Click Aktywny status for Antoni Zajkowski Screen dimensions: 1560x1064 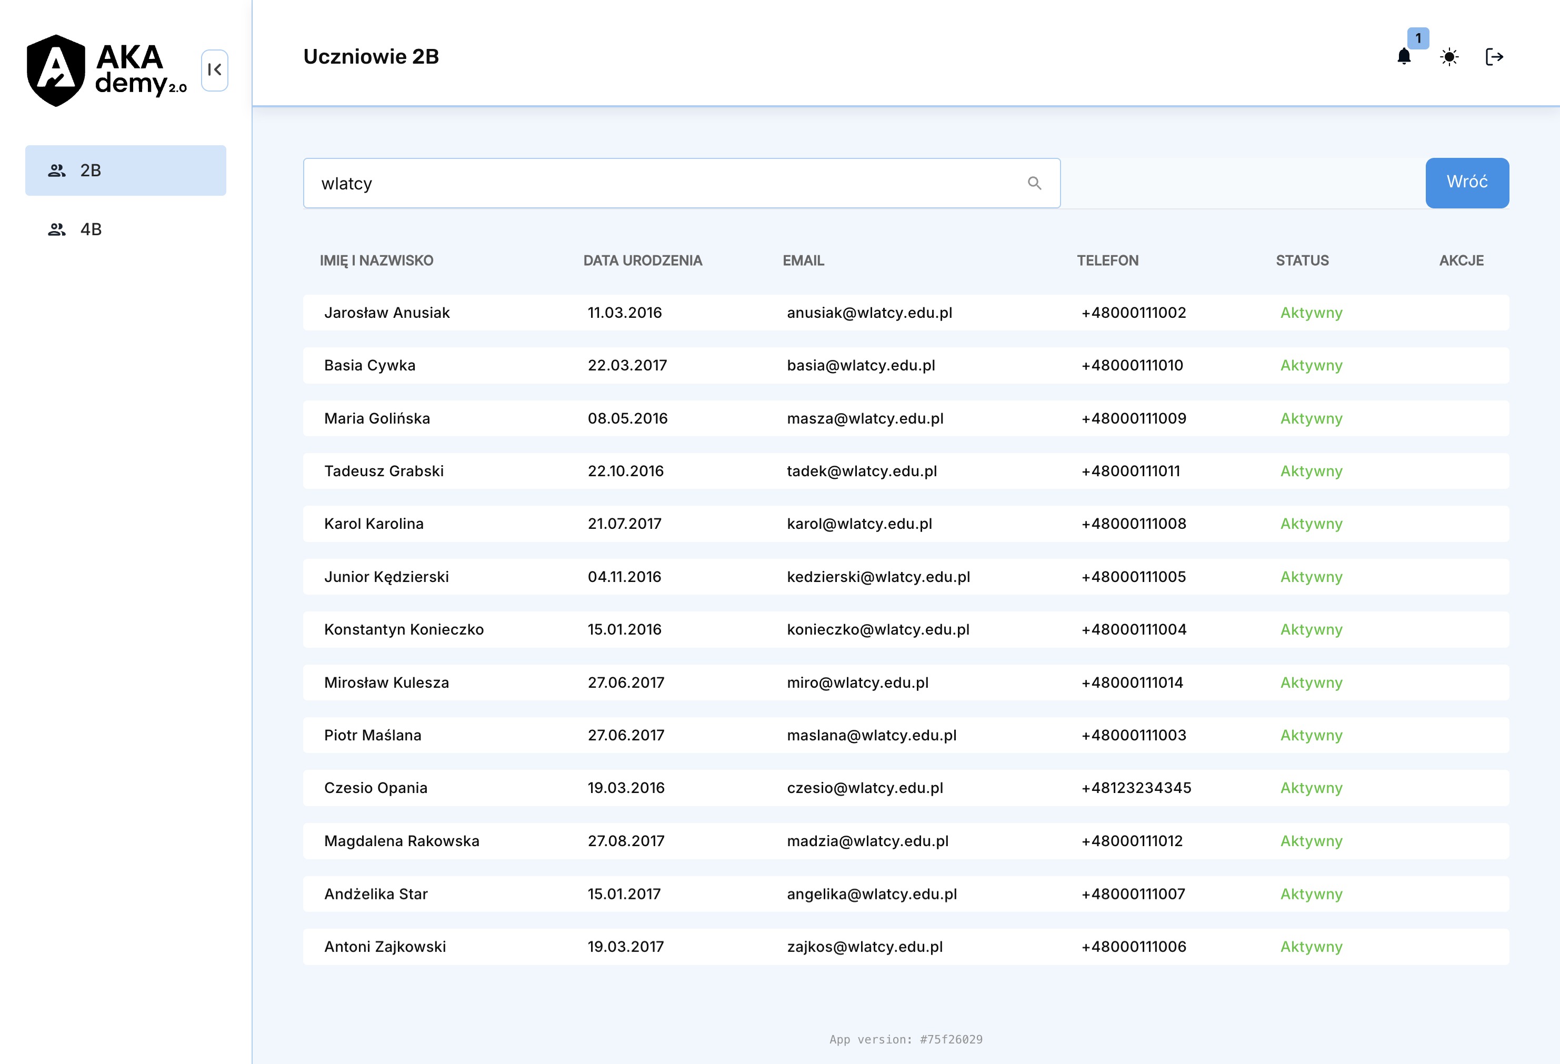tap(1311, 947)
